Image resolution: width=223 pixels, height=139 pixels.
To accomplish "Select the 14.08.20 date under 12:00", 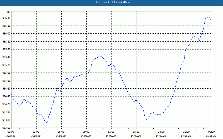I will pyautogui.click(x=111, y=136).
